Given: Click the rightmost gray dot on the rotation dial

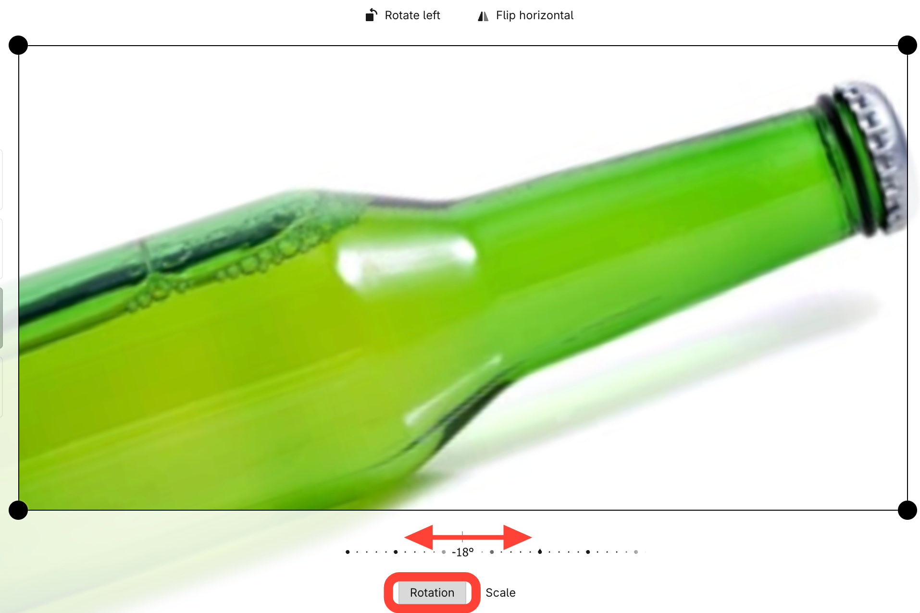Looking at the screenshot, I should tap(635, 552).
